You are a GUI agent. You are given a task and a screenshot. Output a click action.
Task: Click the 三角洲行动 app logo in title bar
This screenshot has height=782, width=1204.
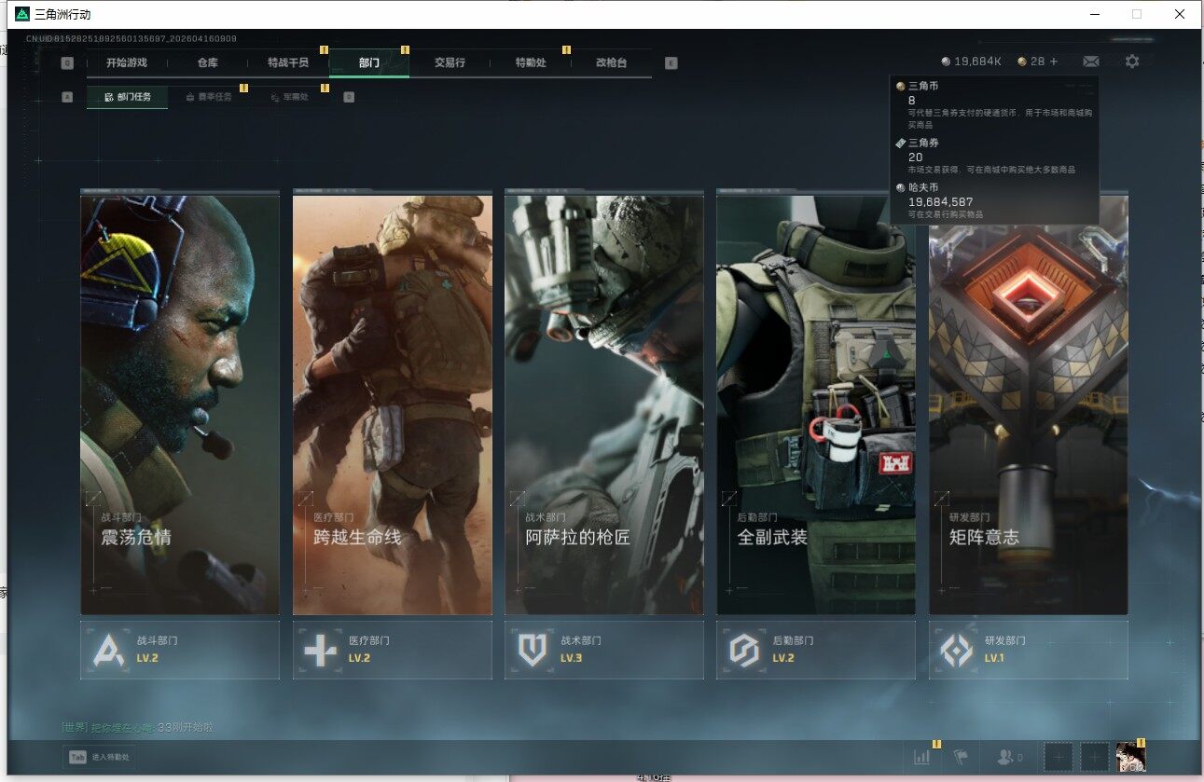tap(22, 14)
